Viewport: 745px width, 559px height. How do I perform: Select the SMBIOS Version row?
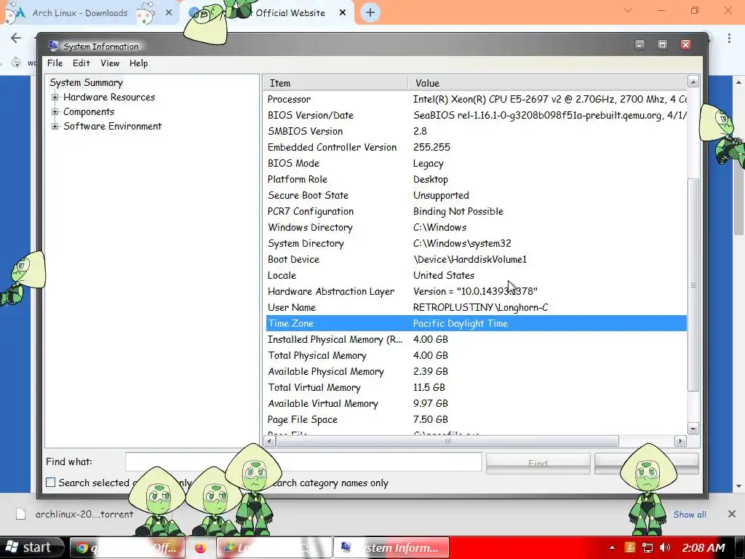(x=475, y=131)
